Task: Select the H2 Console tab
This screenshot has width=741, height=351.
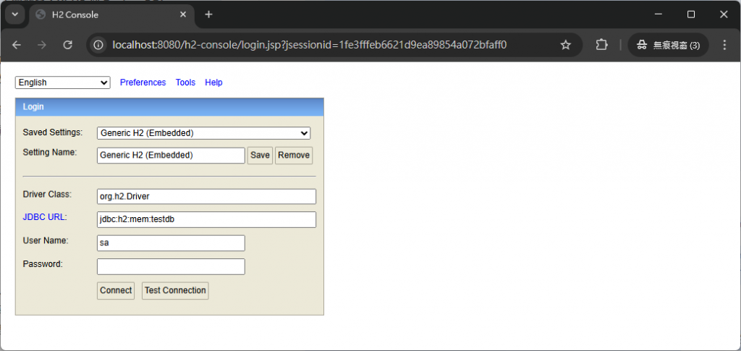Action: [111, 14]
